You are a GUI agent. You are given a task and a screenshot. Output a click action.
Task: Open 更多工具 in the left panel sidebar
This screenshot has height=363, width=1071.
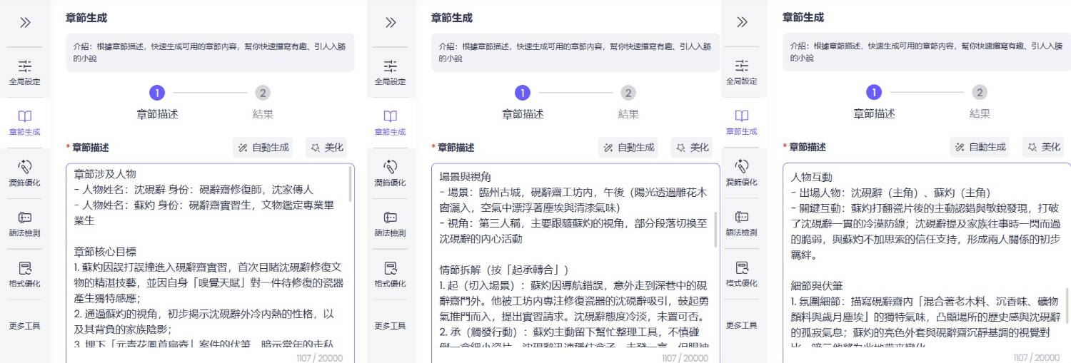(25, 326)
